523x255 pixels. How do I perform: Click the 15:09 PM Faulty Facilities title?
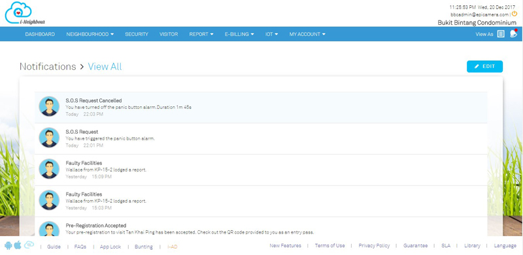pos(84,163)
